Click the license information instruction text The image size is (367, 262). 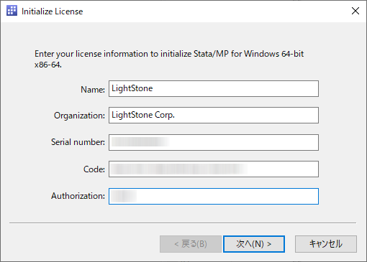click(169, 59)
